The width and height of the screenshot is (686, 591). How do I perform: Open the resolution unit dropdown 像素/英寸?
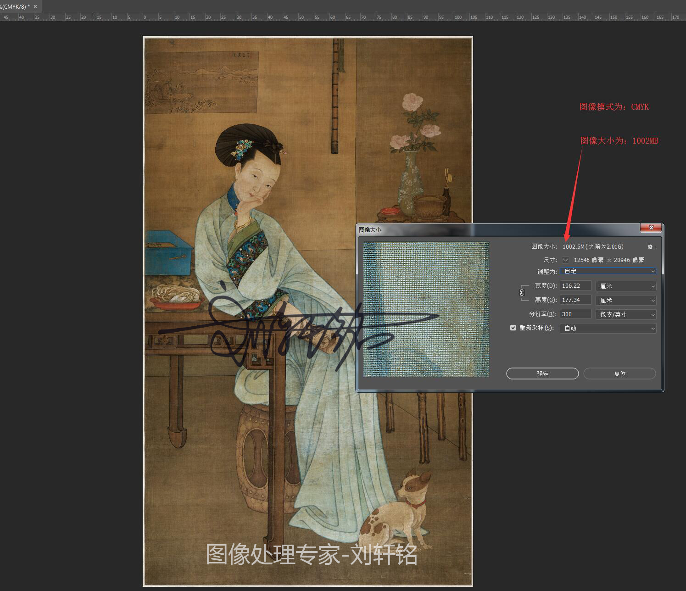click(626, 314)
